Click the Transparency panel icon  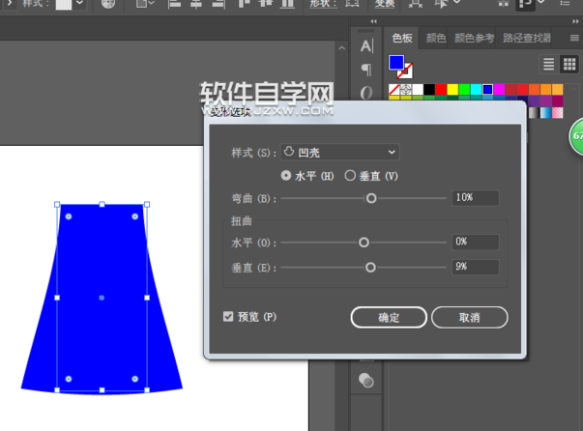(366, 380)
